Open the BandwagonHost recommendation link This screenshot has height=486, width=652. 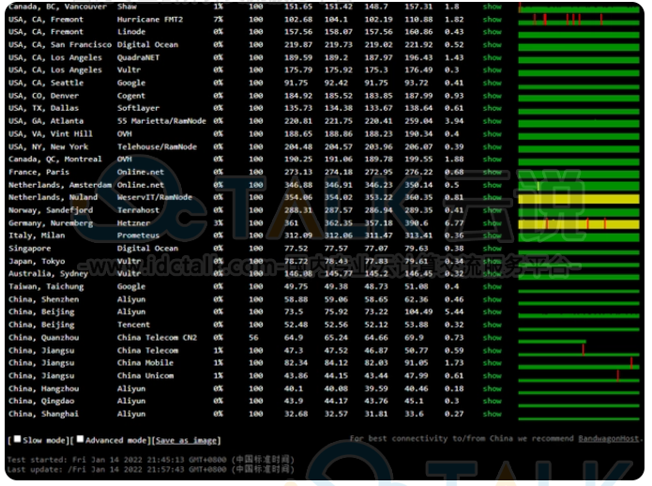[608, 438]
